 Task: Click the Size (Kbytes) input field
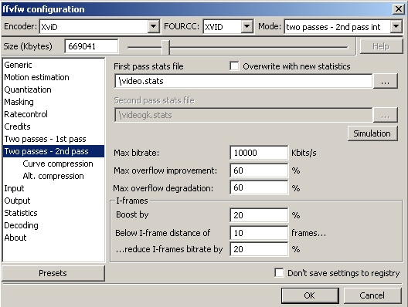pos(91,46)
